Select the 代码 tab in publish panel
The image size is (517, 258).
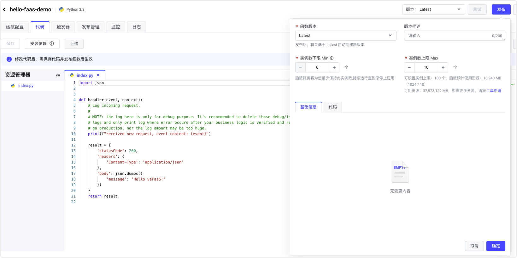tap(333, 107)
